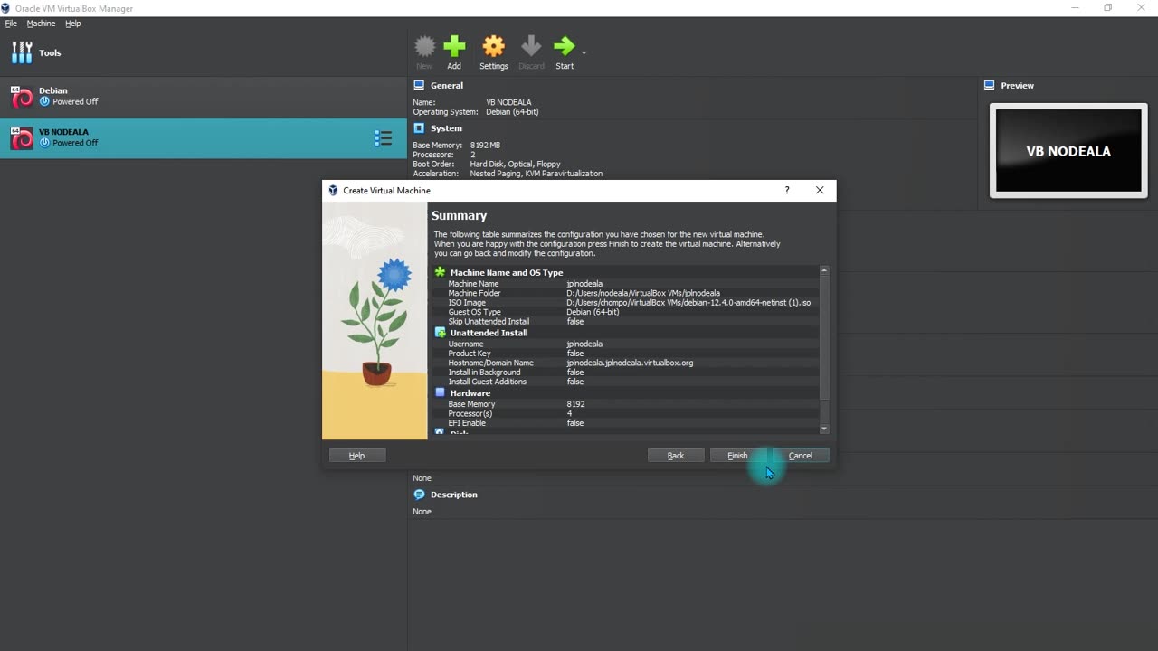The image size is (1158, 651).
Task: Click Finish to create the VM
Action: point(738,456)
